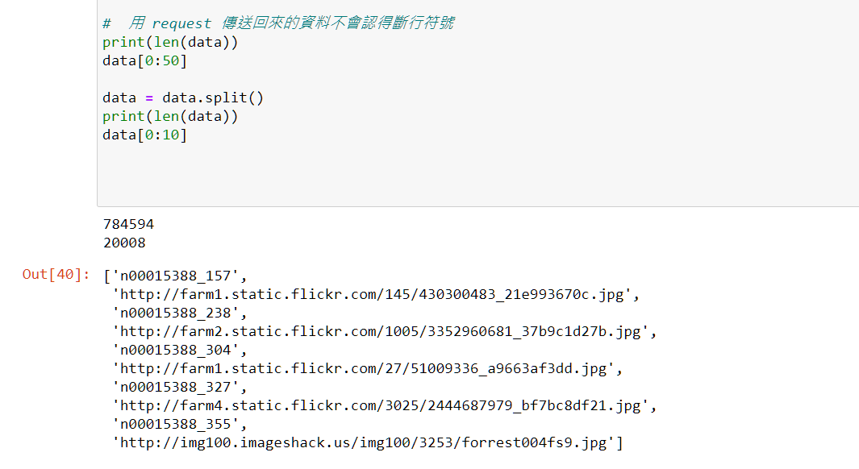Click the first print(len(data)) code line

170,42
